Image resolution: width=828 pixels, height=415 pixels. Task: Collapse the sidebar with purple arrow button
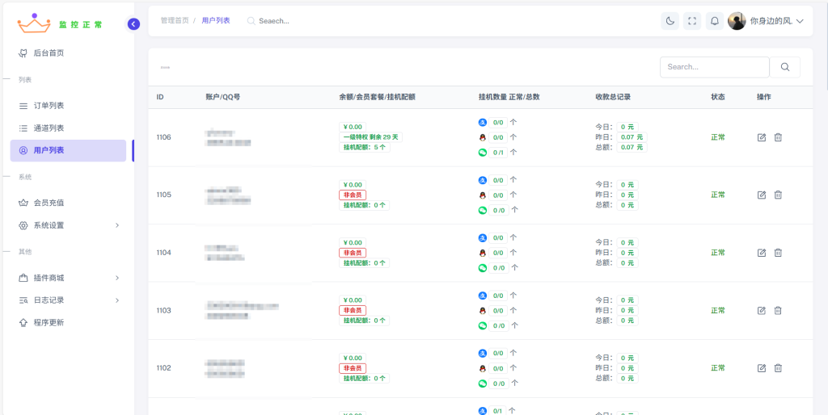[133, 23]
